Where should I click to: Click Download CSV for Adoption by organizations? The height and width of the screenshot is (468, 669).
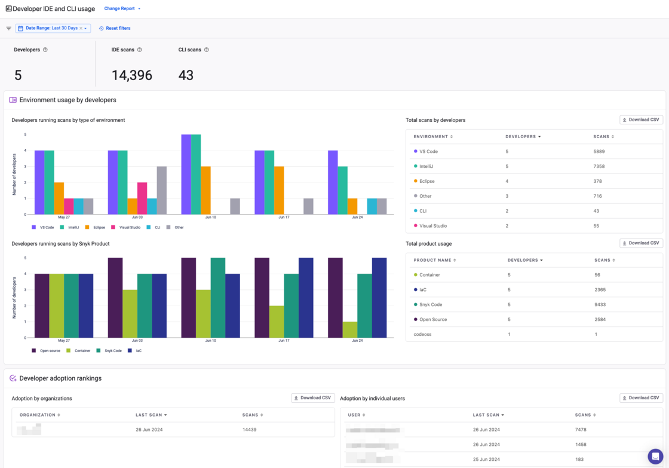pyautogui.click(x=313, y=397)
